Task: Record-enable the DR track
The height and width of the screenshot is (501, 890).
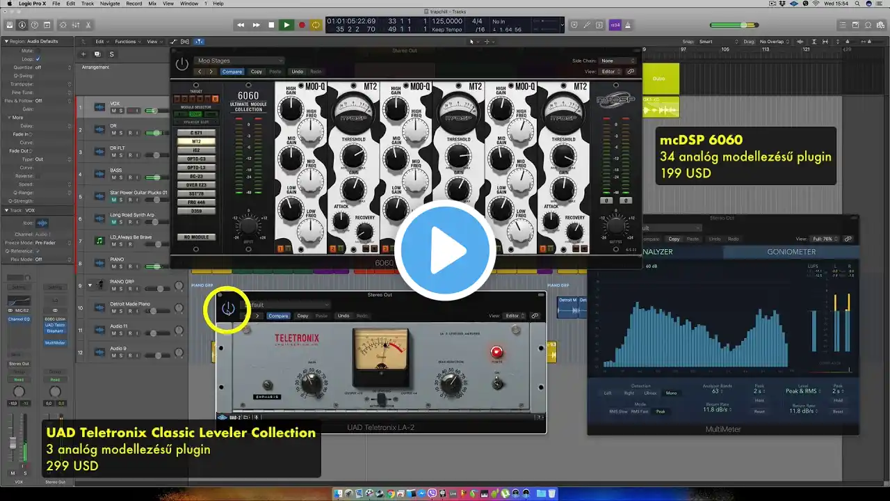Action: (x=129, y=133)
